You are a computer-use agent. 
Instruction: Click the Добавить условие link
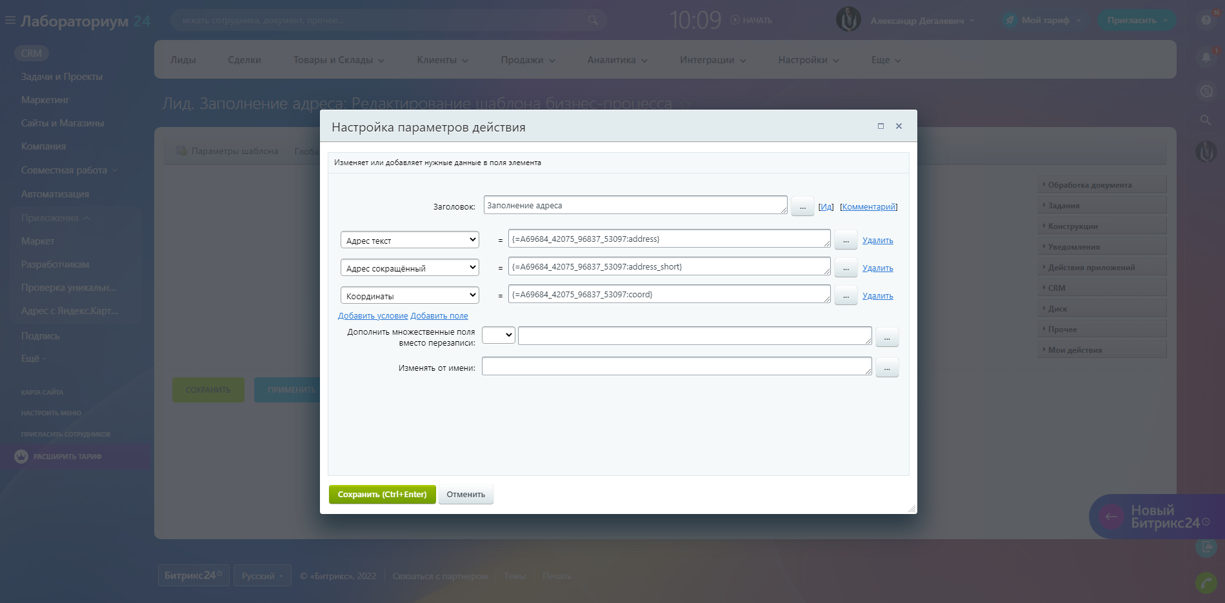pos(373,316)
